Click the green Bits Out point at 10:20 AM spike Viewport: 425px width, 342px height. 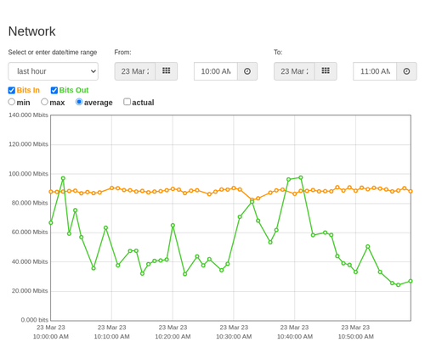[x=173, y=226]
